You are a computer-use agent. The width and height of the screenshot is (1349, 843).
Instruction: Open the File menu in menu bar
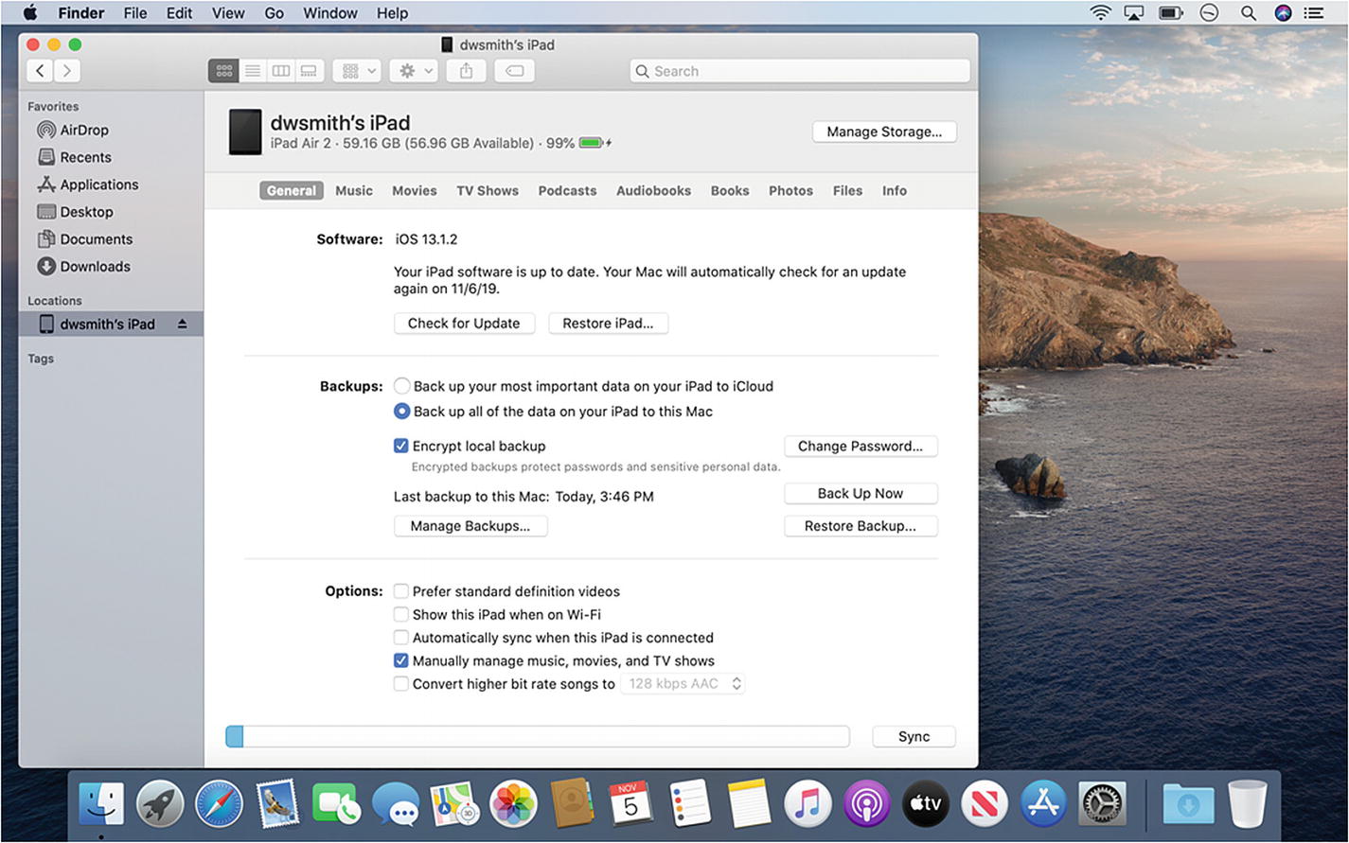tap(135, 13)
